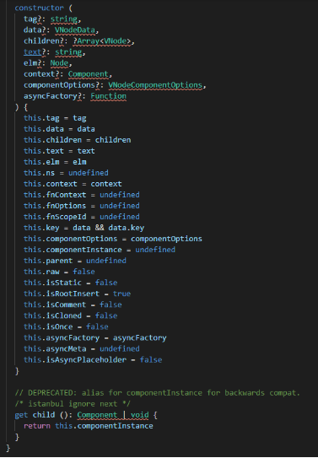The width and height of the screenshot is (318, 458).
Task: Click the 'Function' type after asyncFactory?
Action: [x=108, y=96]
